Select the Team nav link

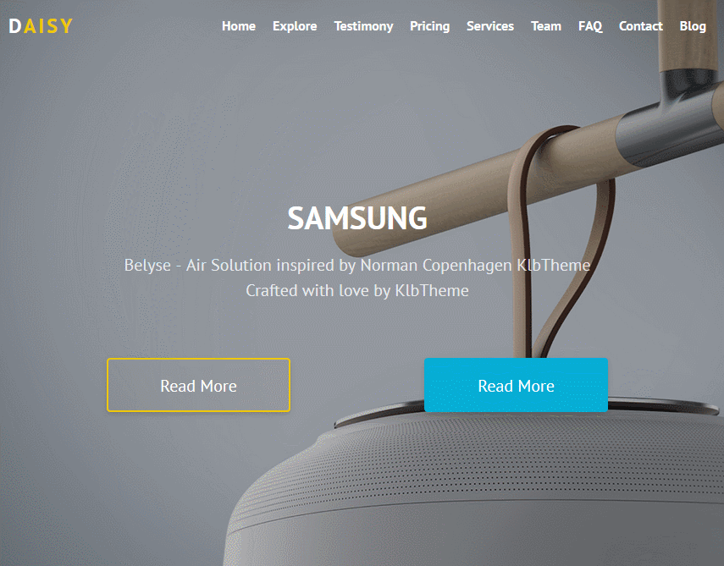pyautogui.click(x=546, y=26)
